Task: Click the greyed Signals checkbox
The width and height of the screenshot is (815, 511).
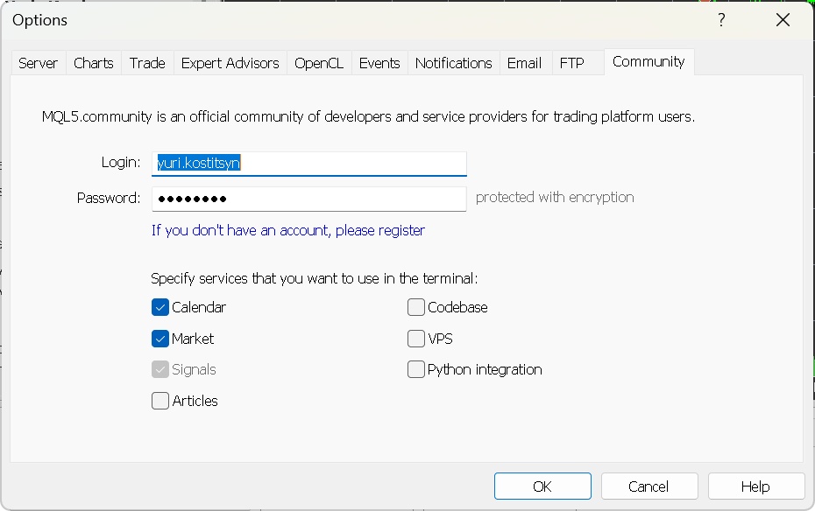Action: [160, 369]
